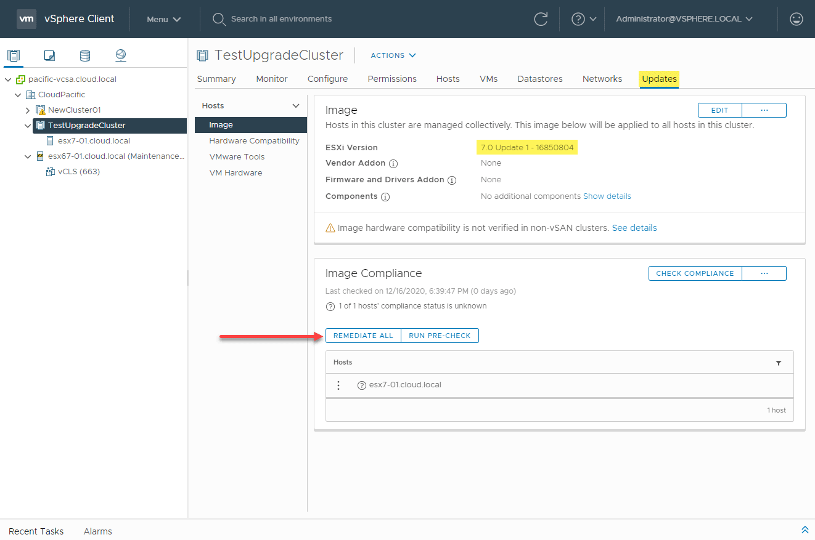Screen dimensions: 815x540
Task: Switch to the Monitor tab
Action: [272, 79]
